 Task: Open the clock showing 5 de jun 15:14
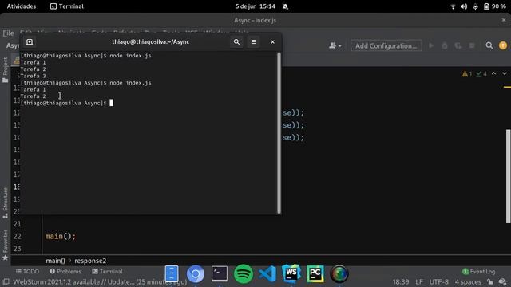coord(255,6)
